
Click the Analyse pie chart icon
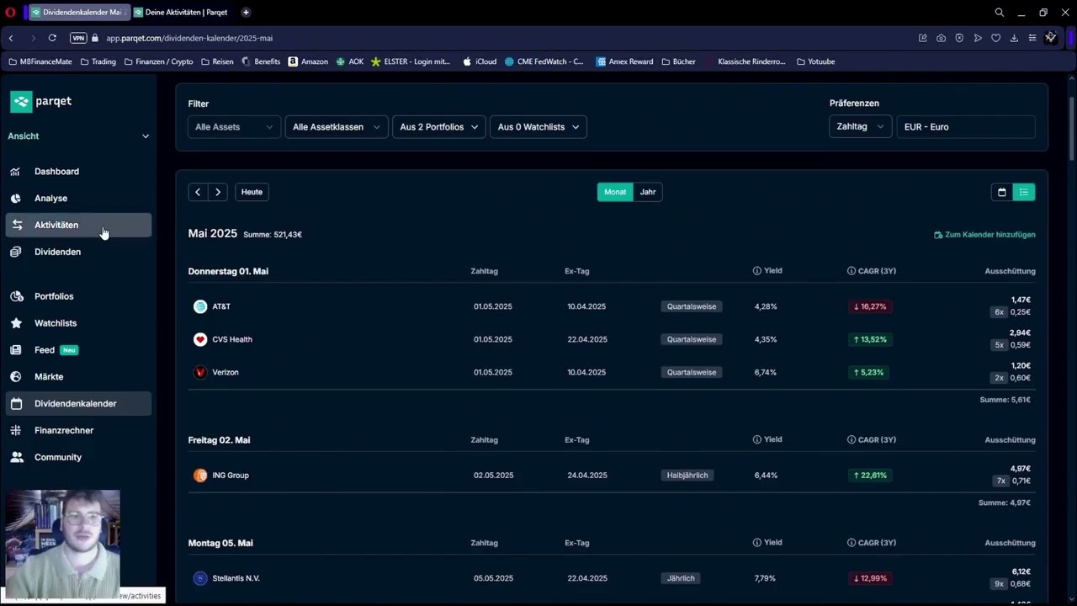pos(15,199)
